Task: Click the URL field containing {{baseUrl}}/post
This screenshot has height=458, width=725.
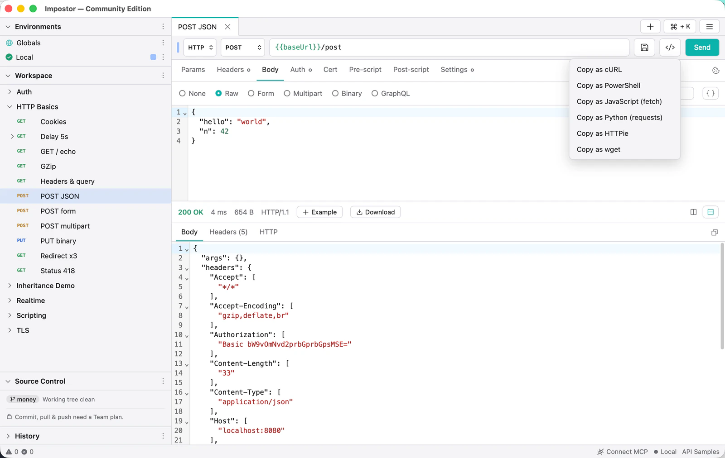Action: click(449, 48)
